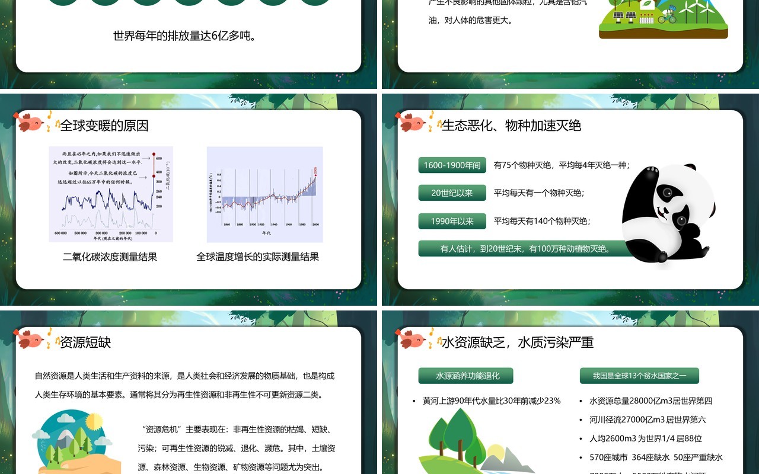Click the wind turbine eco illustration
This screenshot has width=759, height=474.
[x=663, y=19]
